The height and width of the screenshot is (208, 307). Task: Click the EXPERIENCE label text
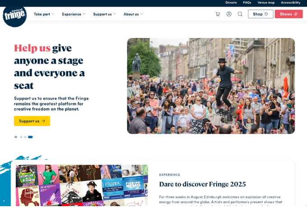(x=170, y=175)
